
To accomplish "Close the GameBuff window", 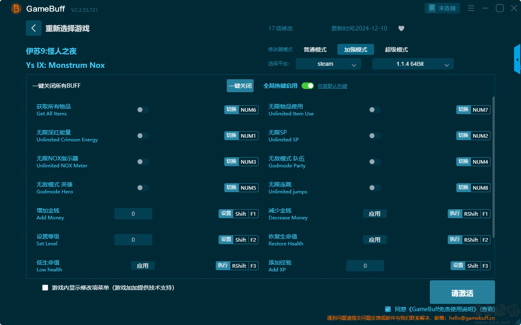I will pos(514,8).
